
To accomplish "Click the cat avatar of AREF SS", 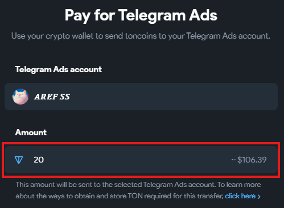I will [20, 97].
